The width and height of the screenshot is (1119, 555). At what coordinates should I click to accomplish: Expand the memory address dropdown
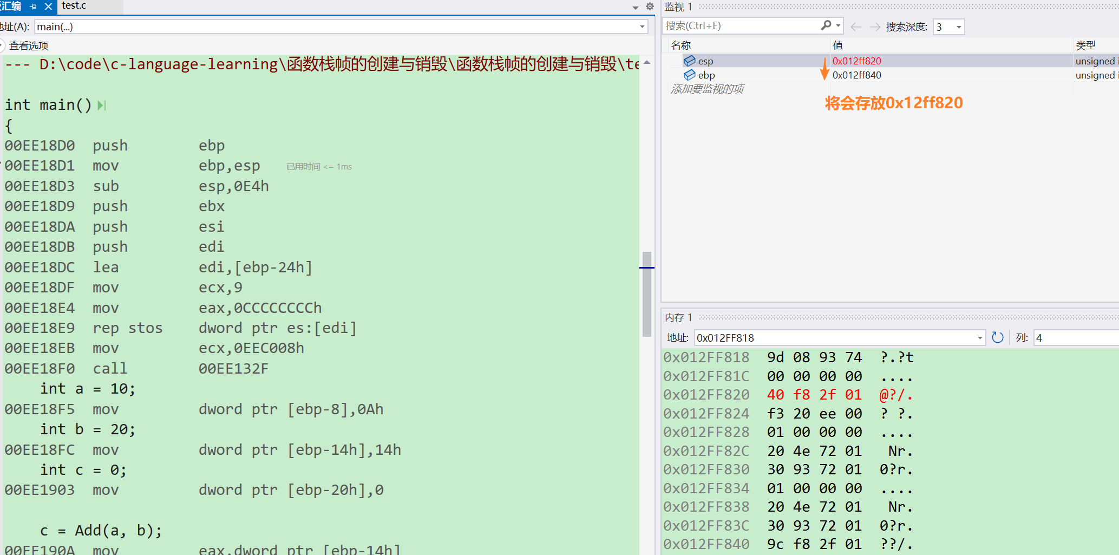pyautogui.click(x=979, y=338)
